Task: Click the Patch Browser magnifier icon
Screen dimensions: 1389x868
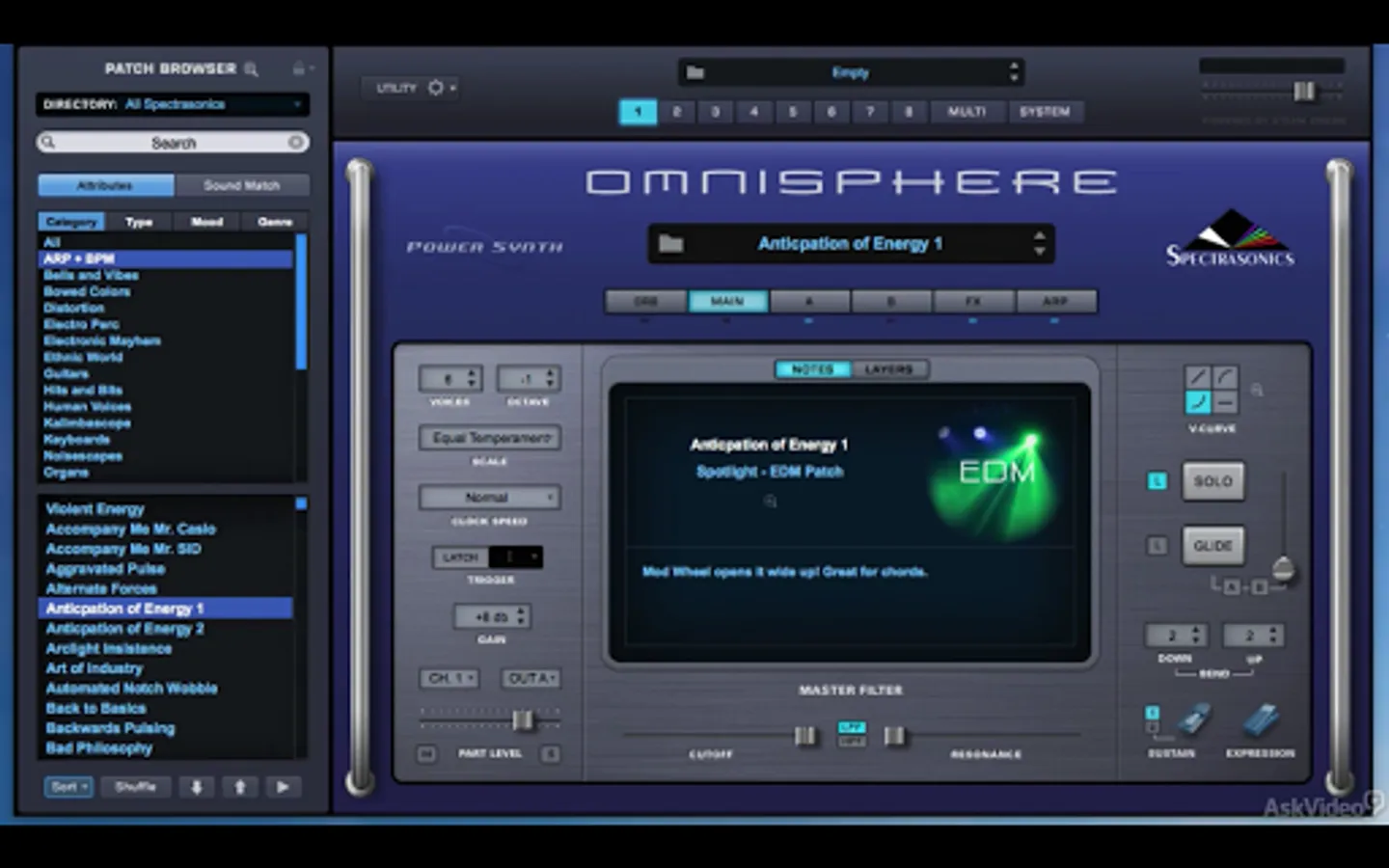Action: pos(252,68)
